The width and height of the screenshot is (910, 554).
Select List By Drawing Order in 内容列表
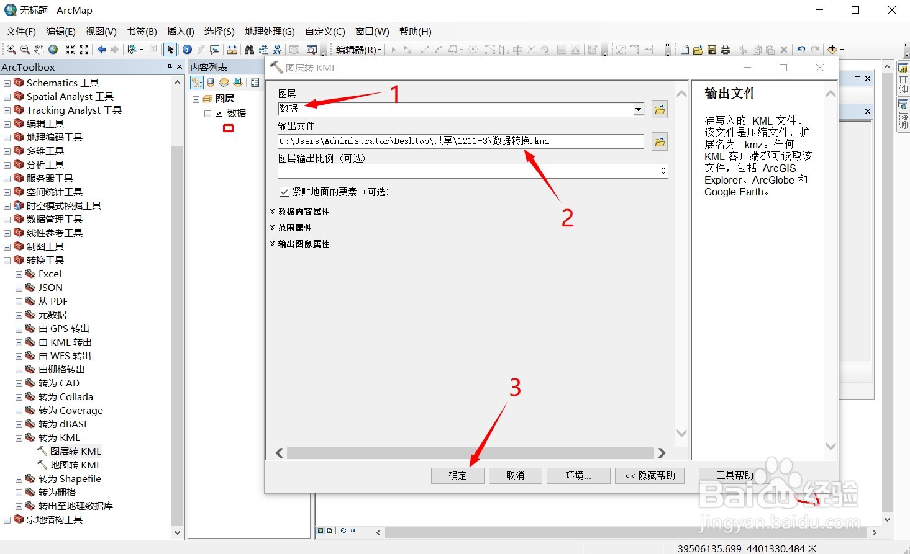197,82
